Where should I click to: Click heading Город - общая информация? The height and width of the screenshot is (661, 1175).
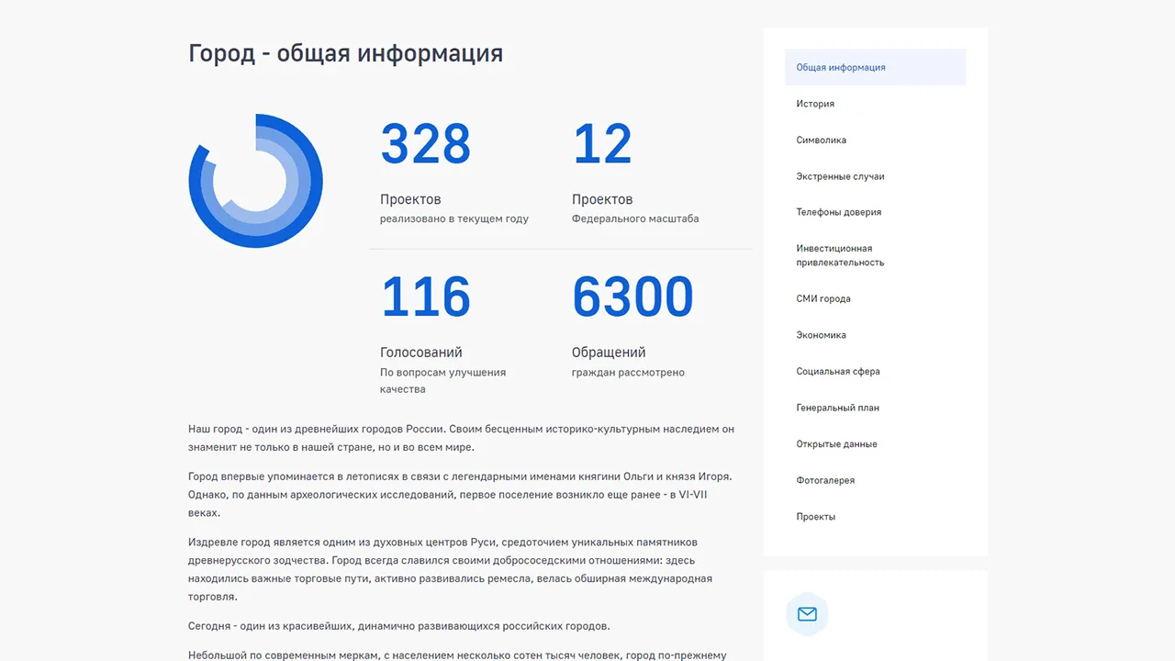(x=345, y=53)
